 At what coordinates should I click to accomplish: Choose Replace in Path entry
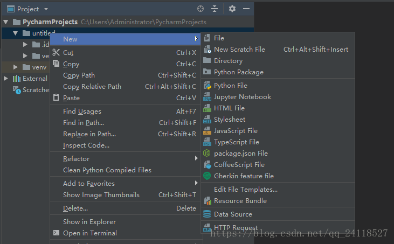pos(125,134)
